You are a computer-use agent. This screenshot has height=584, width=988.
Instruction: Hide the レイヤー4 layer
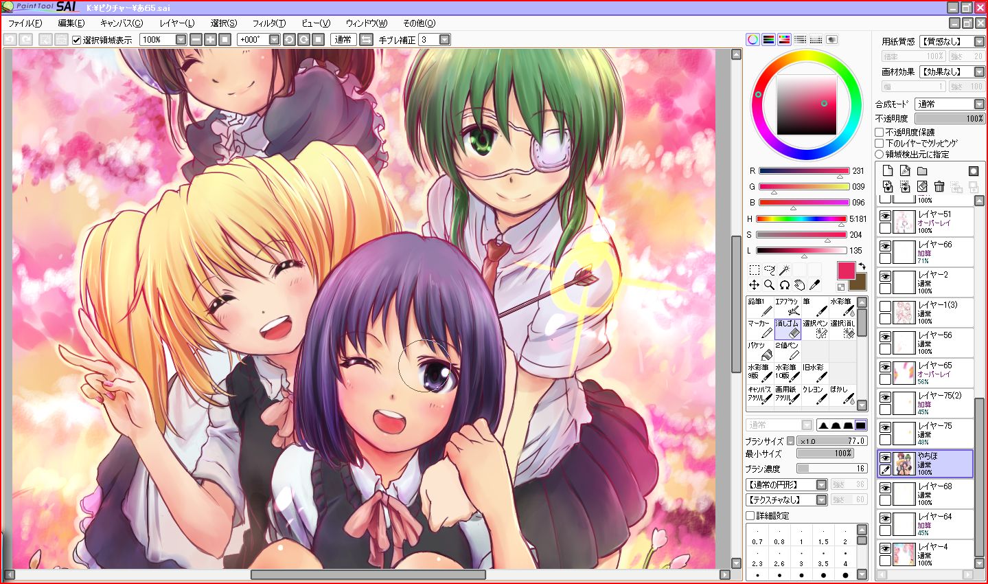point(886,549)
